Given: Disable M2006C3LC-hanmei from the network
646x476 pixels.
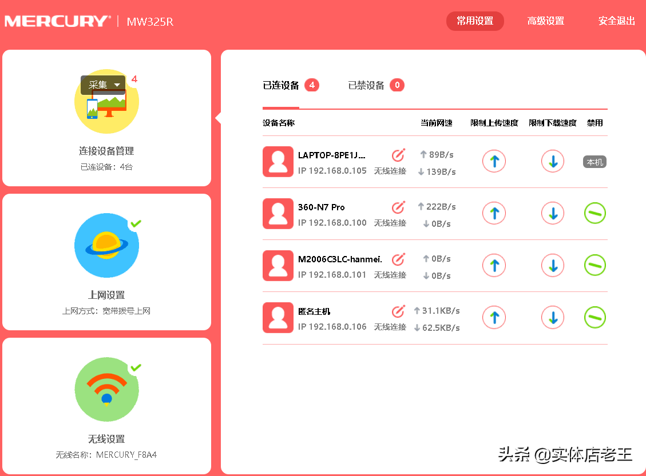Looking at the screenshot, I should click(595, 265).
